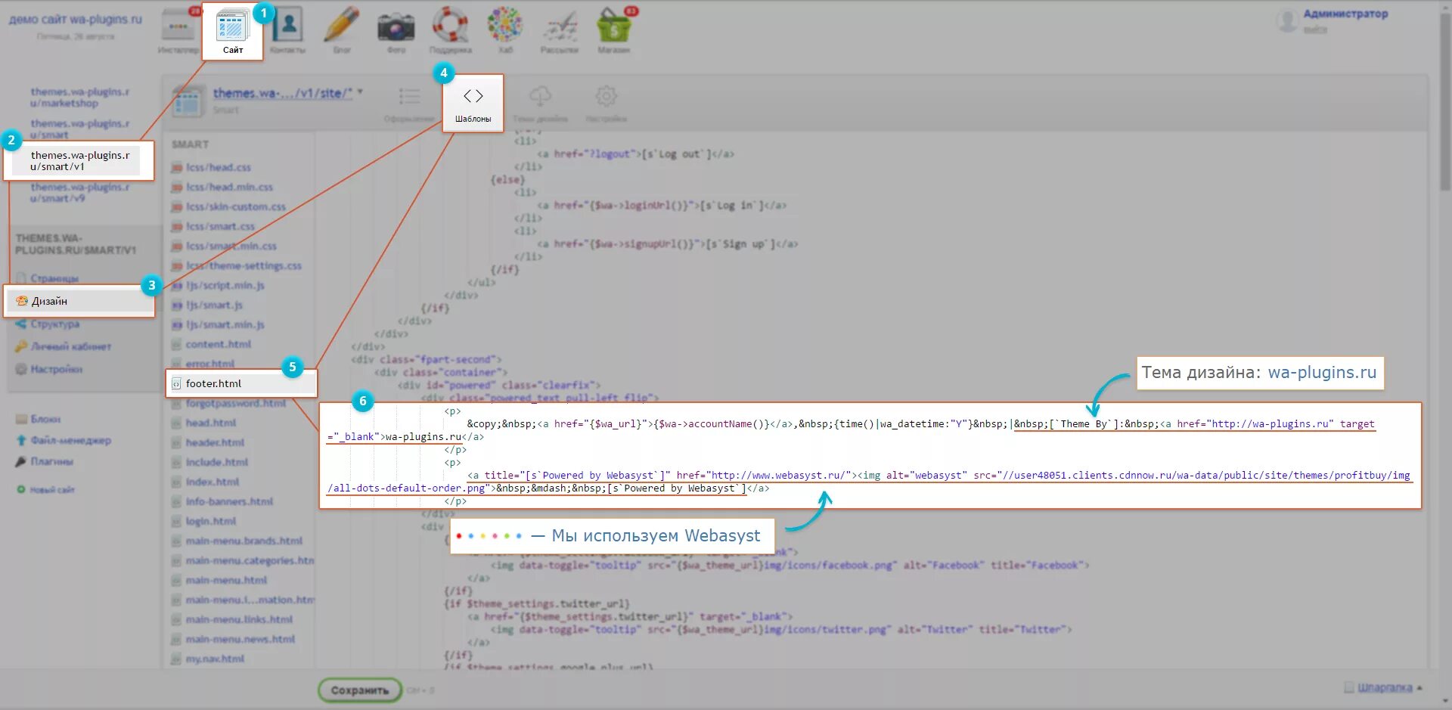Open the Магазин shopping basket icon
Viewport: 1452px width, 710px height.
click(x=614, y=26)
